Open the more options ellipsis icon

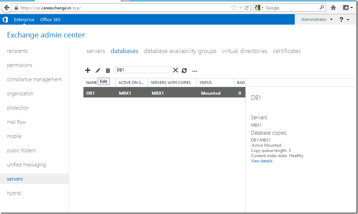point(195,71)
